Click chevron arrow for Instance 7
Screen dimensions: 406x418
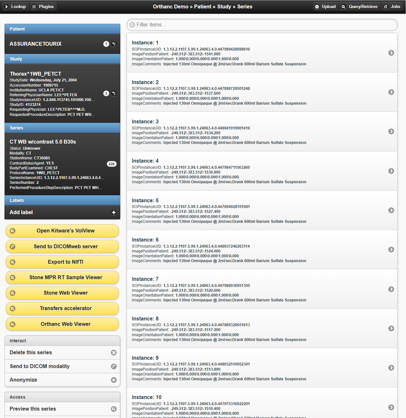pos(391,289)
